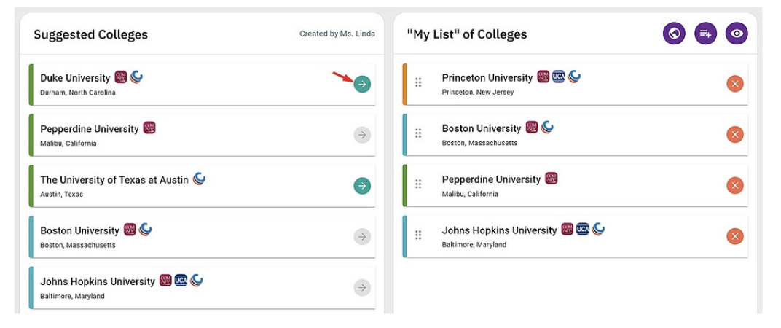Screen dimensions: 781x328
Task: Click drag handle beside Johns Hopkins University
Action: click(418, 235)
